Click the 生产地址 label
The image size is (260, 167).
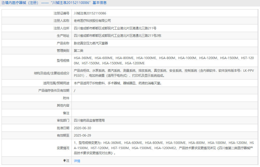pyautogui.click(x=63, y=36)
